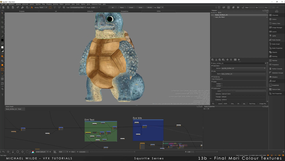Toggle checkbox beside the Angle field

point(99,7)
